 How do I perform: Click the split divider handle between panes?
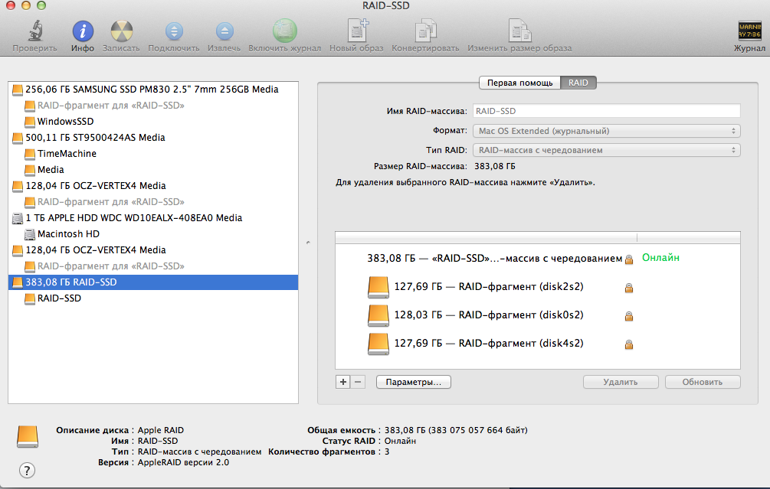[x=308, y=243]
